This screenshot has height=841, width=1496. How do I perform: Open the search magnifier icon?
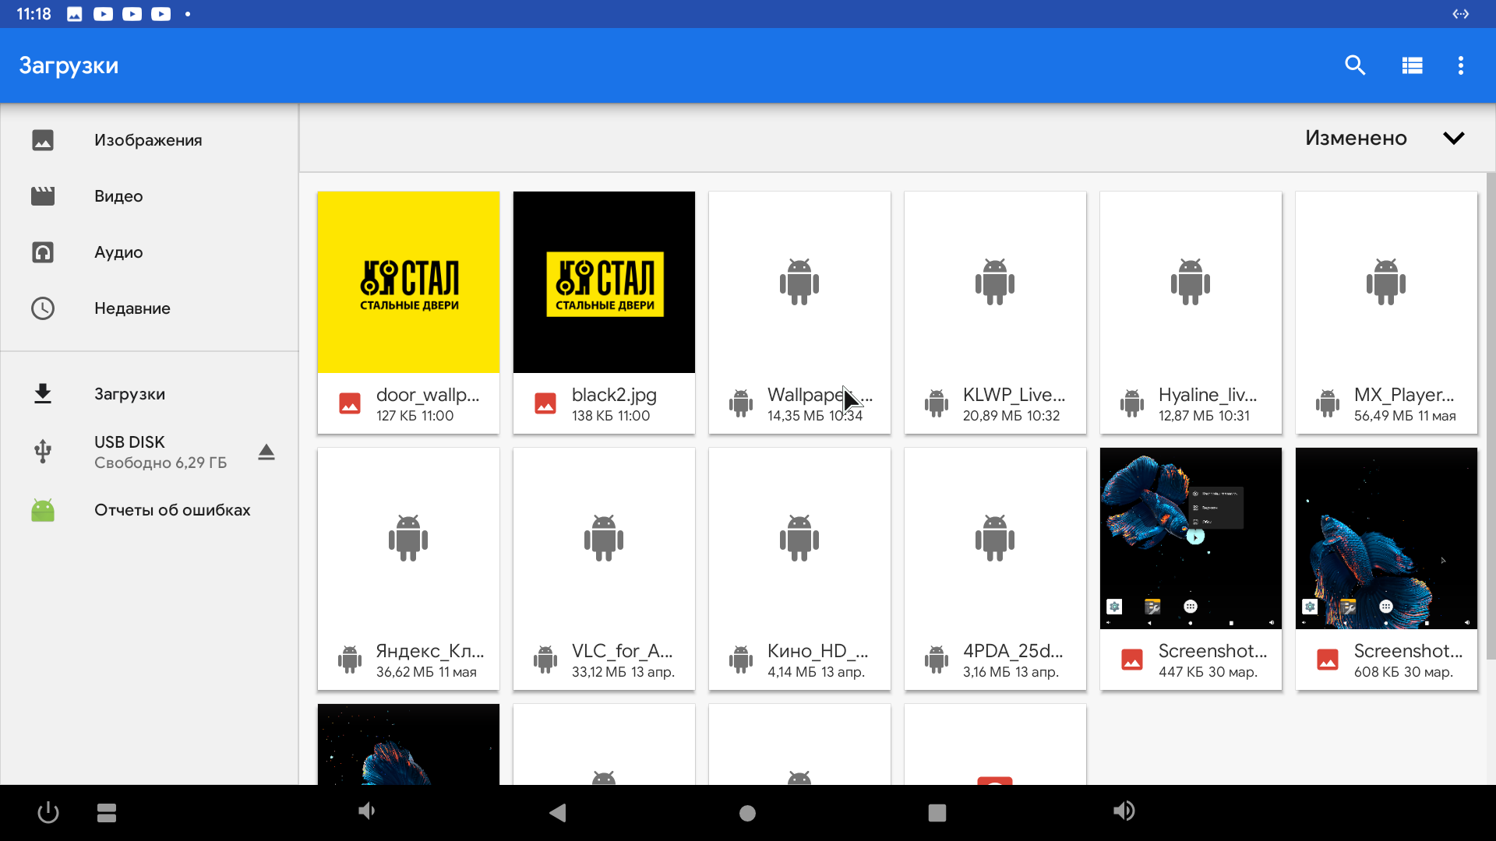[x=1355, y=65]
